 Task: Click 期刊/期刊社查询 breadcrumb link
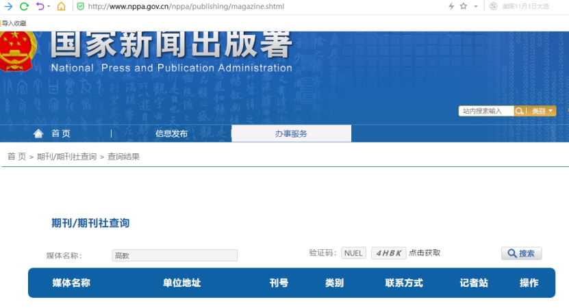click(x=67, y=156)
